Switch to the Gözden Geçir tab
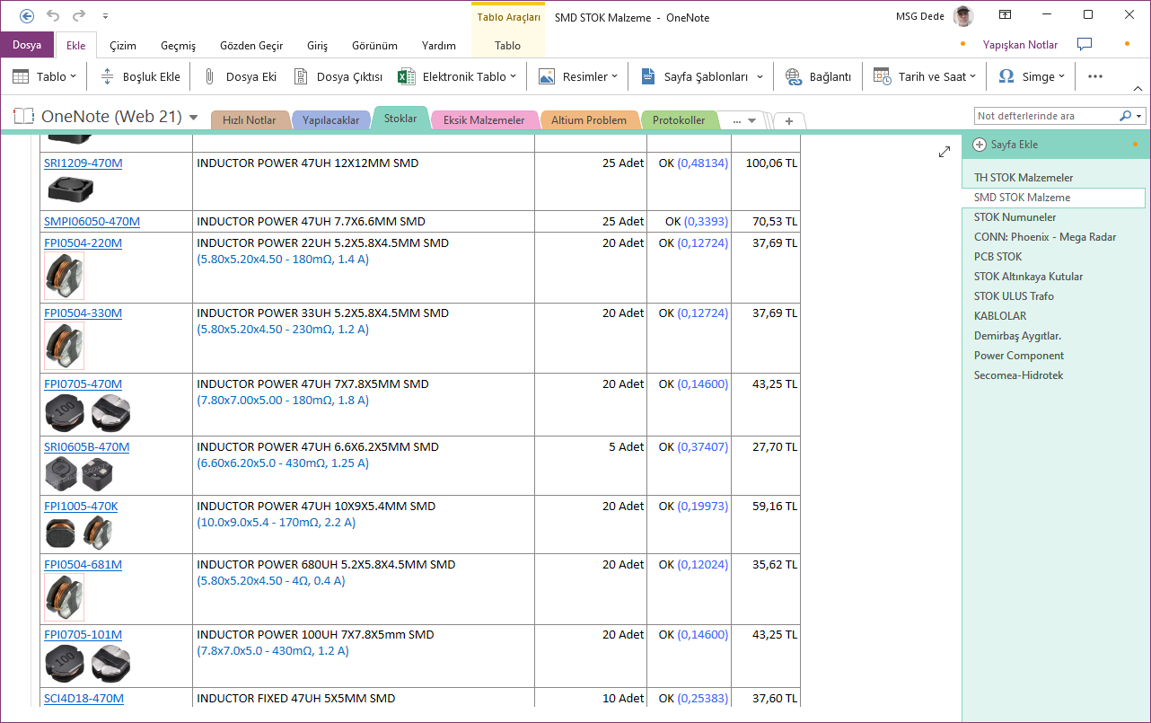This screenshot has width=1151, height=723. pos(251,46)
